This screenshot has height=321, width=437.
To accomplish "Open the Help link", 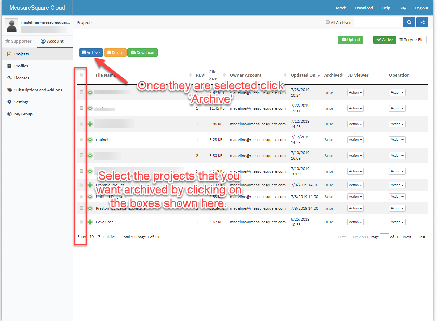I will pyautogui.click(x=386, y=8).
